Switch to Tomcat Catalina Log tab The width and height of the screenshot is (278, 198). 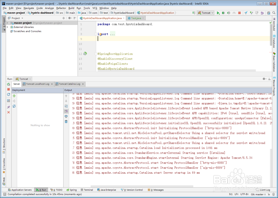click(69, 84)
